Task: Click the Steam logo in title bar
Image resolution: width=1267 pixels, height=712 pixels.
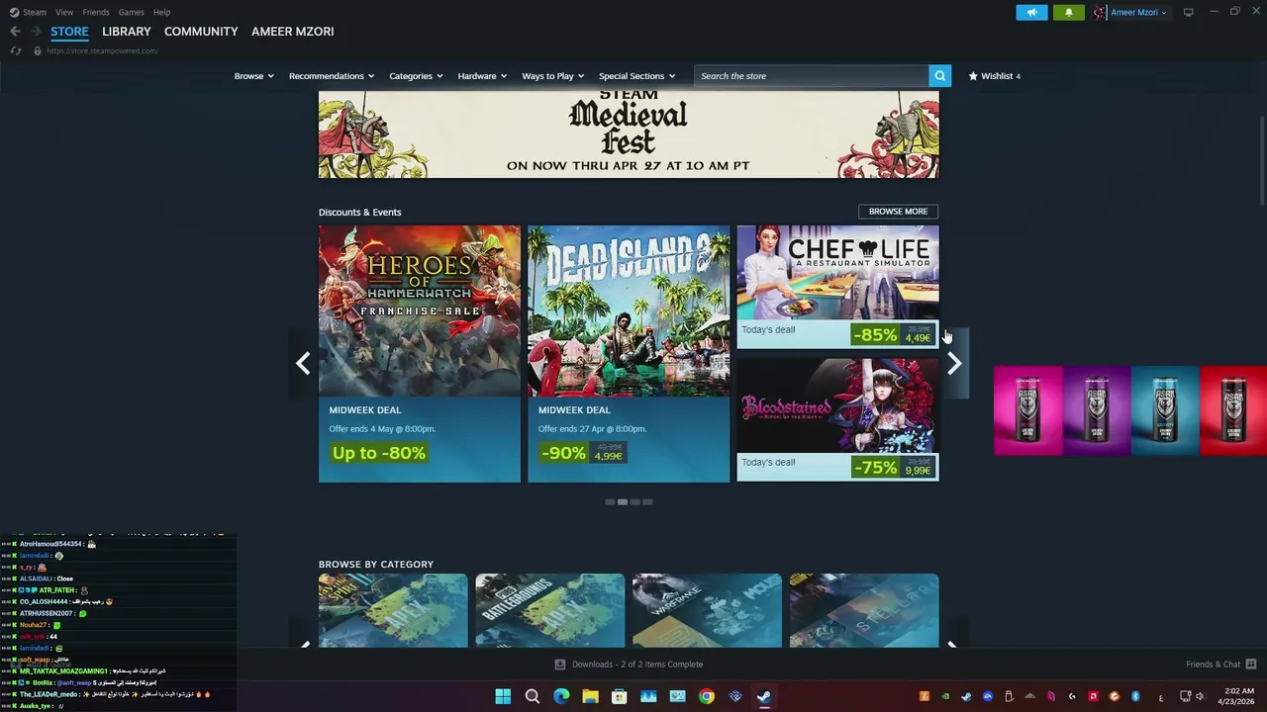Action: (x=14, y=12)
